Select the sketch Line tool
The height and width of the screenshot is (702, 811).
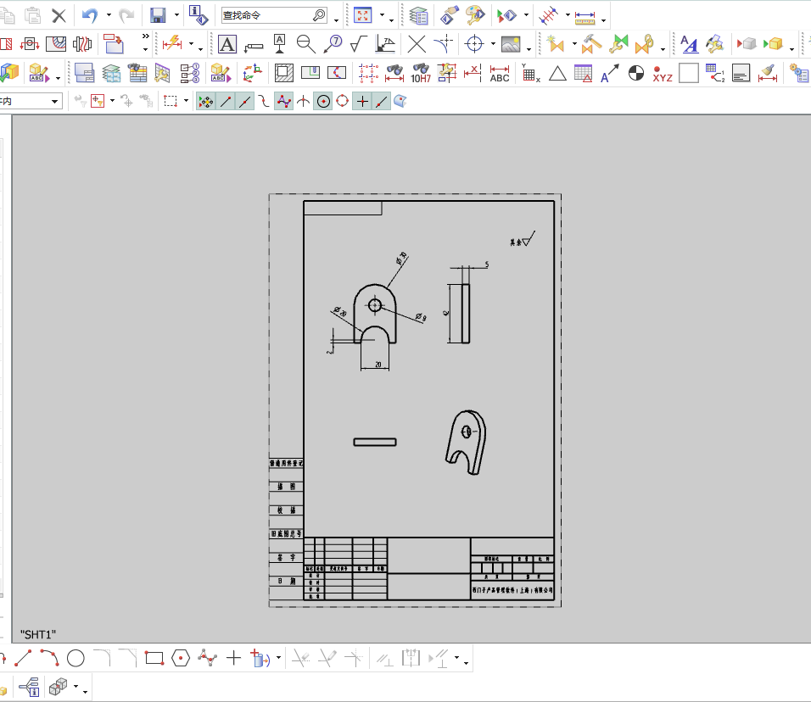(23, 658)
